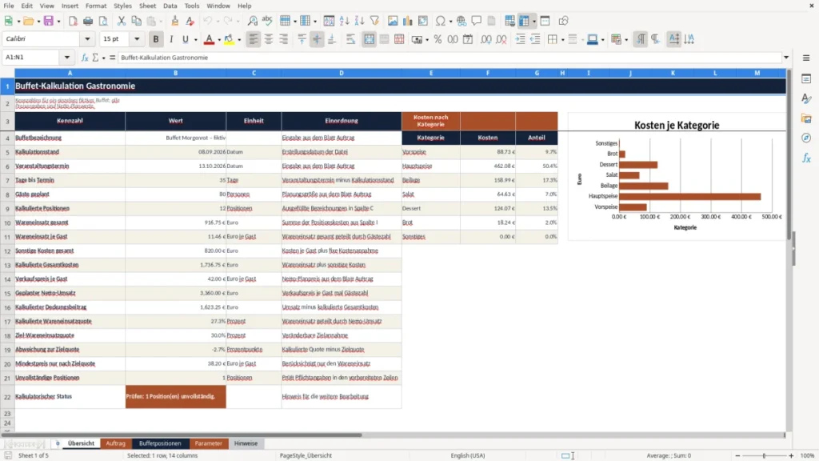Open the Name Box dropdown for A1:N1
The height and width of the screenshot is (461, 819).
point(67,58)
